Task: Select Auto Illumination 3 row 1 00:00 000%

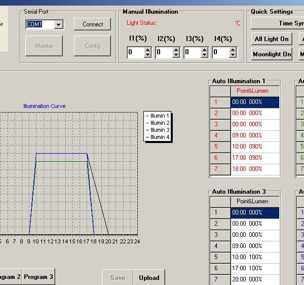Action: tap(255, 213)
